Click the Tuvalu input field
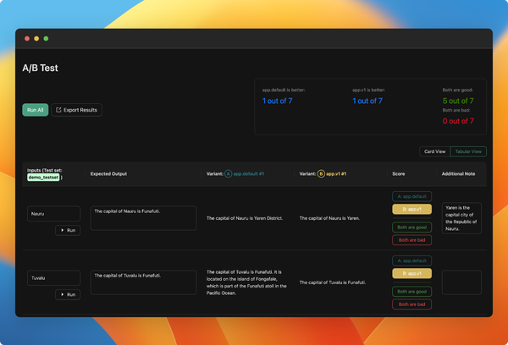Viewport: 508px width, 345px height. coord(54,277)
